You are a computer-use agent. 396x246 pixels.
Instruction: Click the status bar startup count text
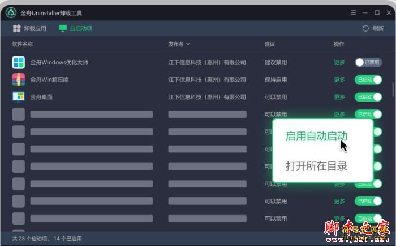[47, 239]
